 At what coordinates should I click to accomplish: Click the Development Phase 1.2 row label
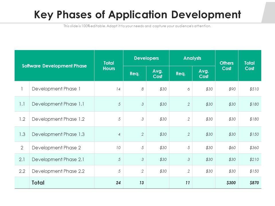(x=58, y=119)
